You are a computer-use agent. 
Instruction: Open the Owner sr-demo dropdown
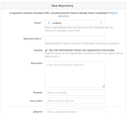click(x=75, y=23)
